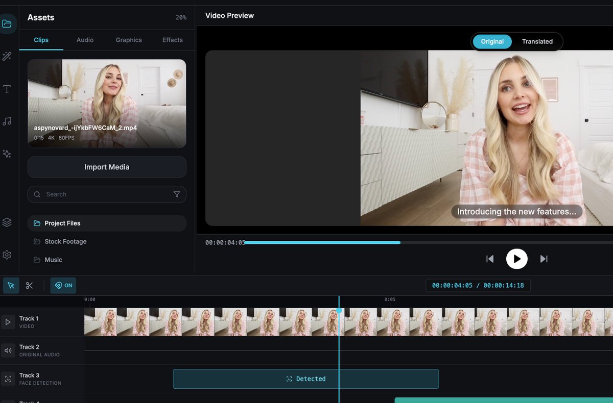
Task: Click the face scan icon in Detected clip
Action: coord(289,379)
